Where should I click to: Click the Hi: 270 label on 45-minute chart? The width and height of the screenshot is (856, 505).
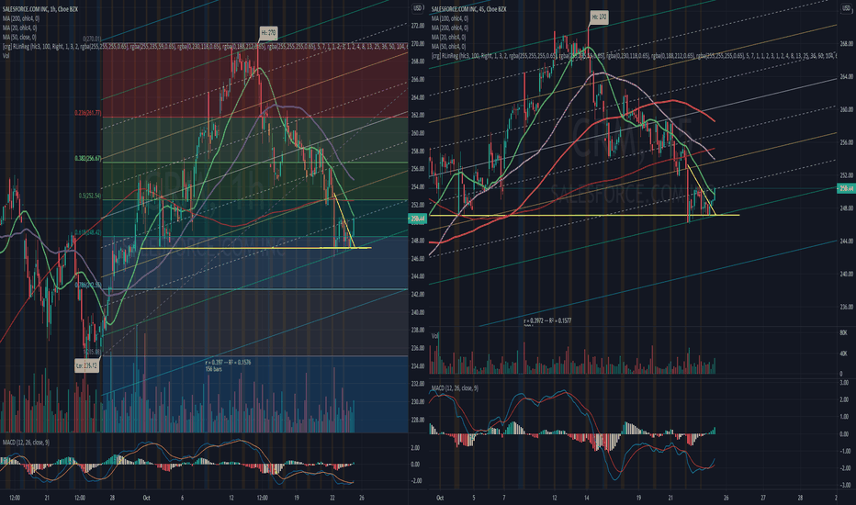point(599,17)
